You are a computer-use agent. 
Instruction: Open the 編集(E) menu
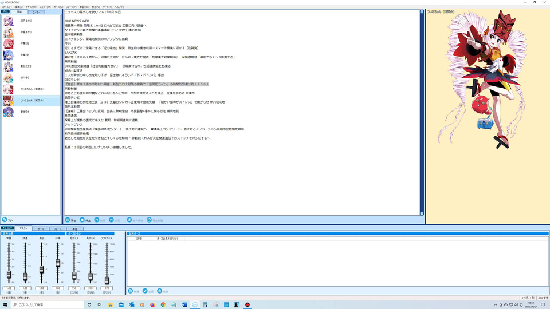coord(18,7)
